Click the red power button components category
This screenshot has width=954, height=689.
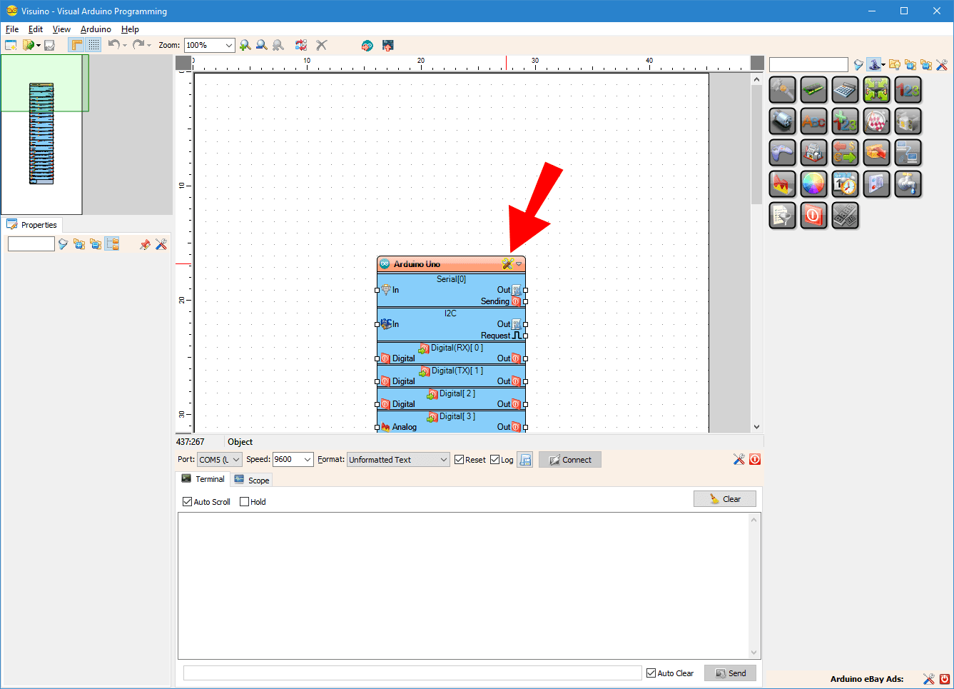coord(813,216)
